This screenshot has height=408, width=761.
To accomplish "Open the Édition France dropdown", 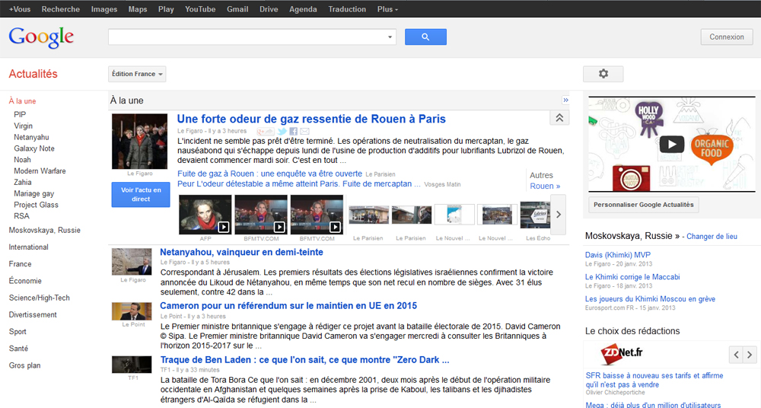I will pos(137,74).
